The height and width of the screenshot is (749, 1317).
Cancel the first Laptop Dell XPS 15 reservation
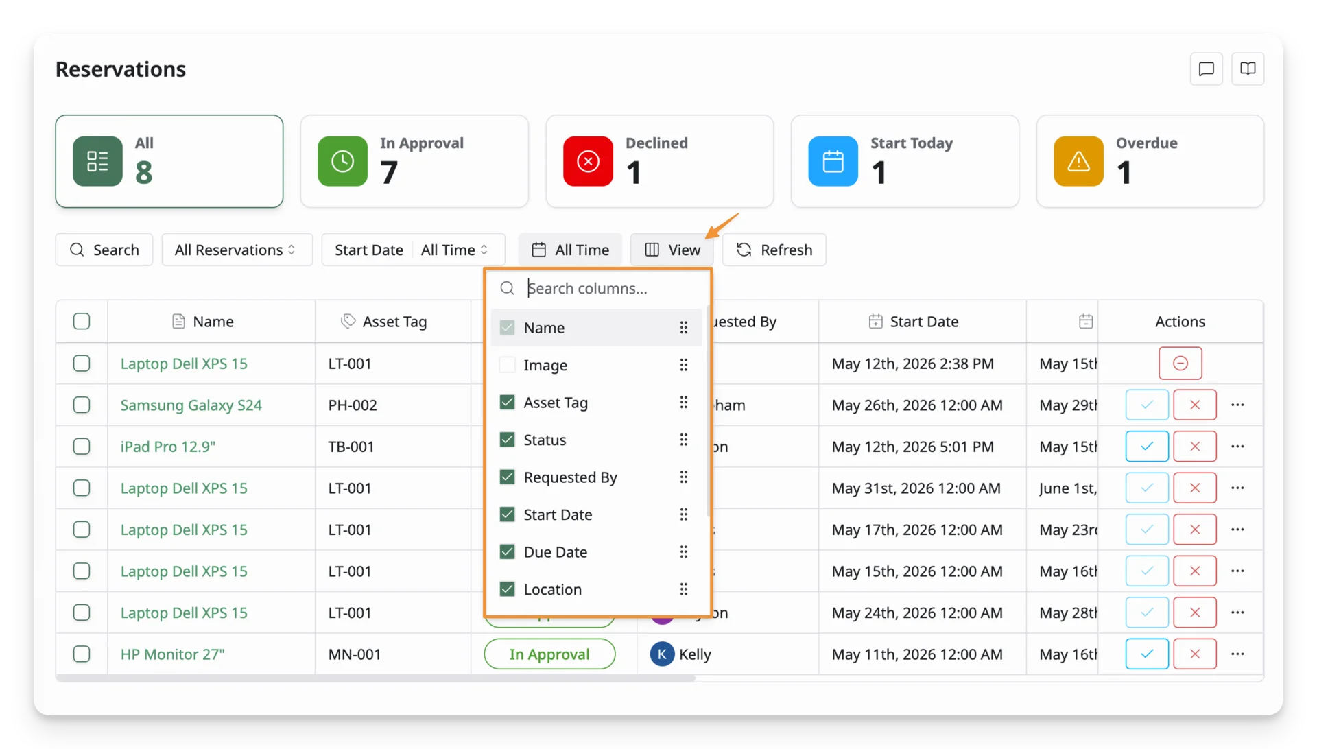[1180, 364]
